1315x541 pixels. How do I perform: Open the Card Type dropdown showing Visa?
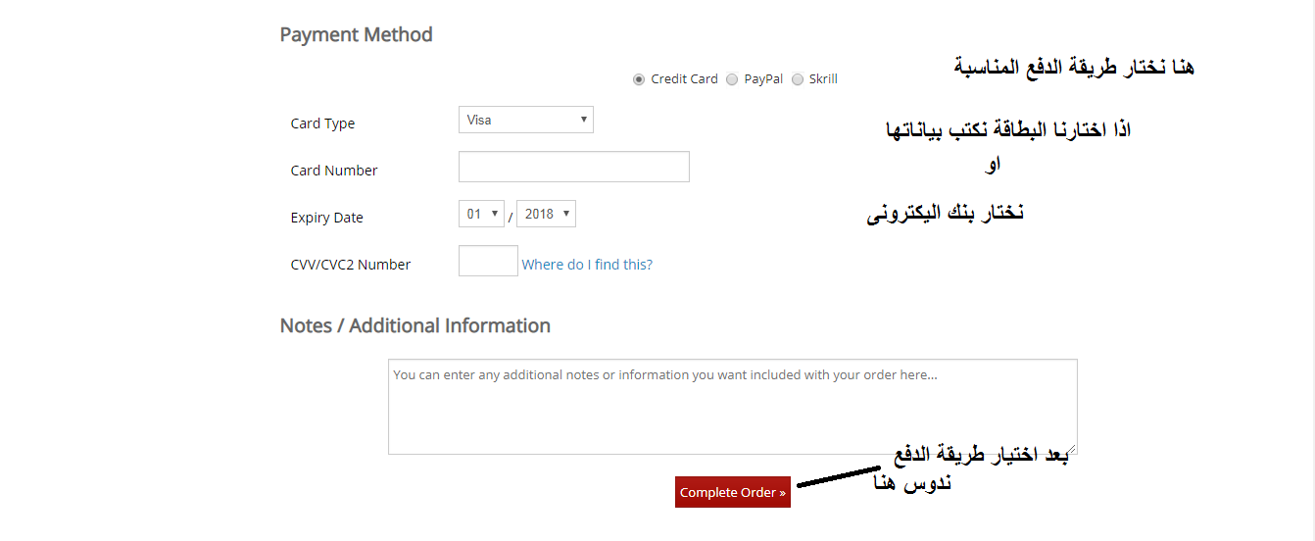525,120
